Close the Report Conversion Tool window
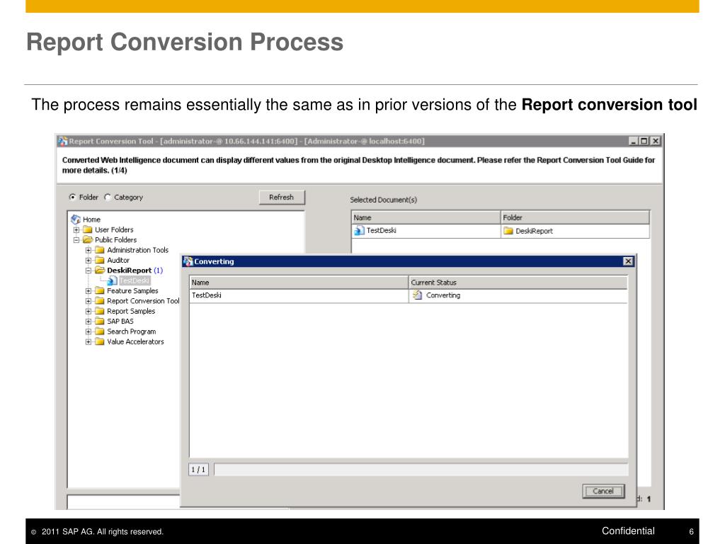Viewport: 725px width, 544px height. point(655,141)
